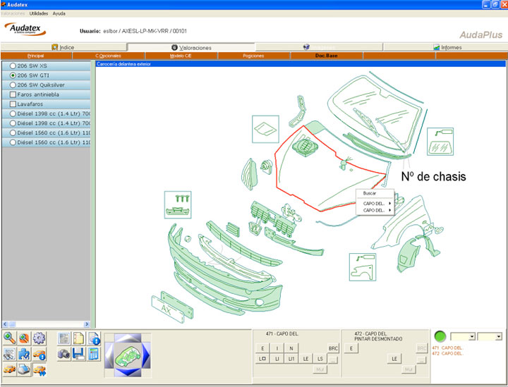Screen dimensions: 508x387
Task: Open the calculator icon
Action: coord(94,354)
